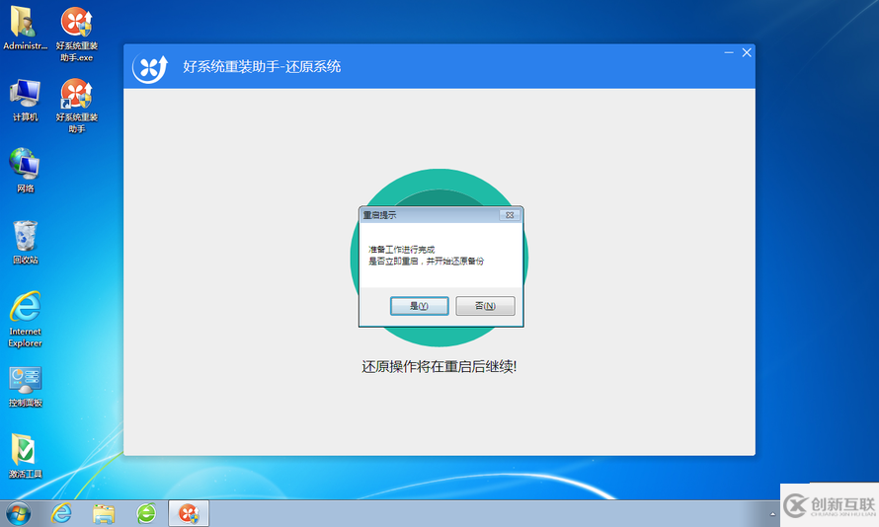
Task: Close the 好系统重装助手 window
Action: (747, 52)
